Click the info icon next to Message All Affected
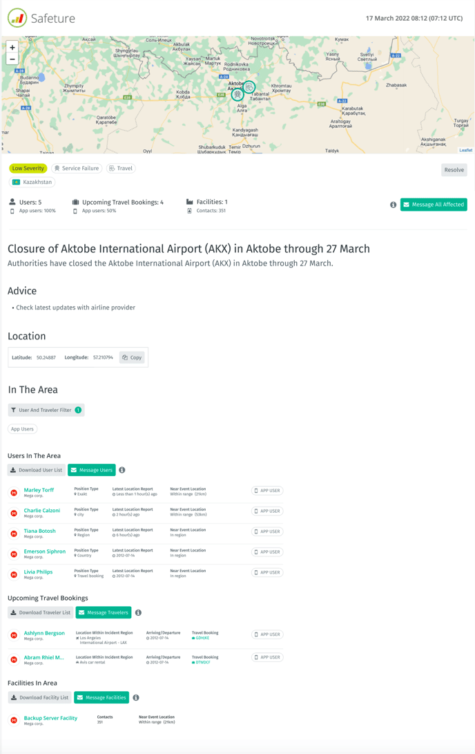This screenshot has width=475, height=754. click(393, 205)
